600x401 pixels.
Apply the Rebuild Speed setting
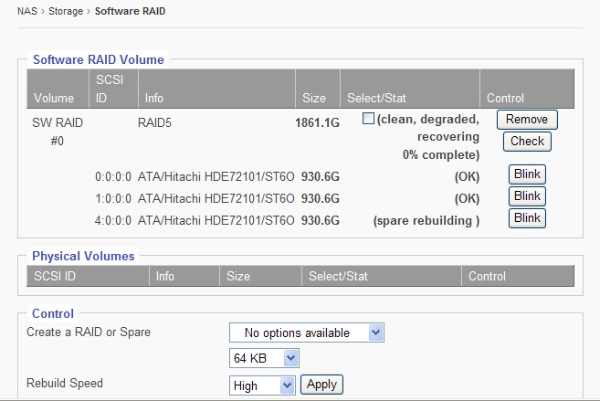click(321, 385)
